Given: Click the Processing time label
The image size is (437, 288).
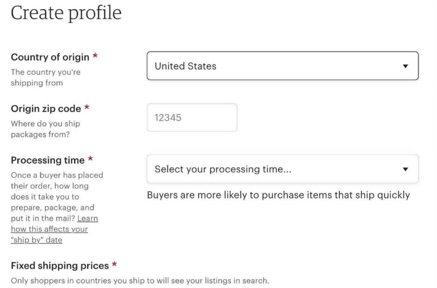Looking at the screenshot, I should pyautogui.click(x=44, y=160).
